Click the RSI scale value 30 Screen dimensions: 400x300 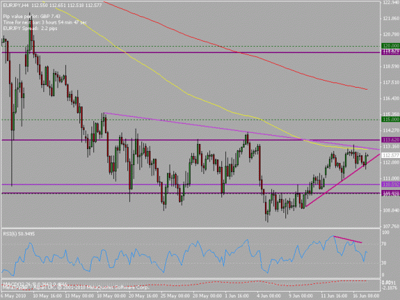[384, 263]
